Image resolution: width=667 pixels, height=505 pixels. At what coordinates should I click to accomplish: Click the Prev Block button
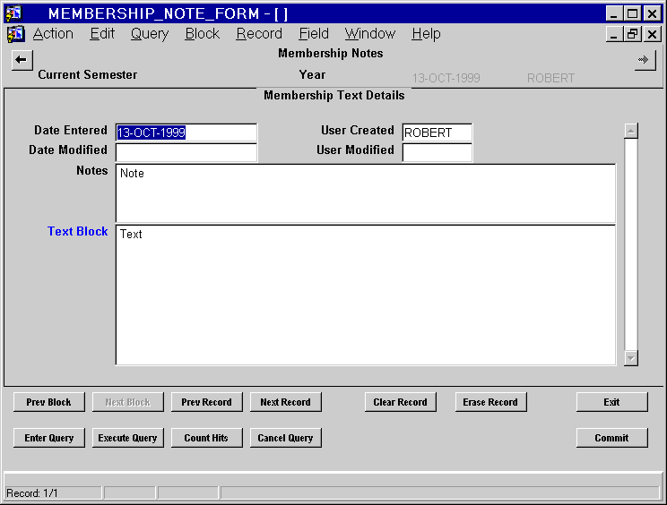click(49, 402)
